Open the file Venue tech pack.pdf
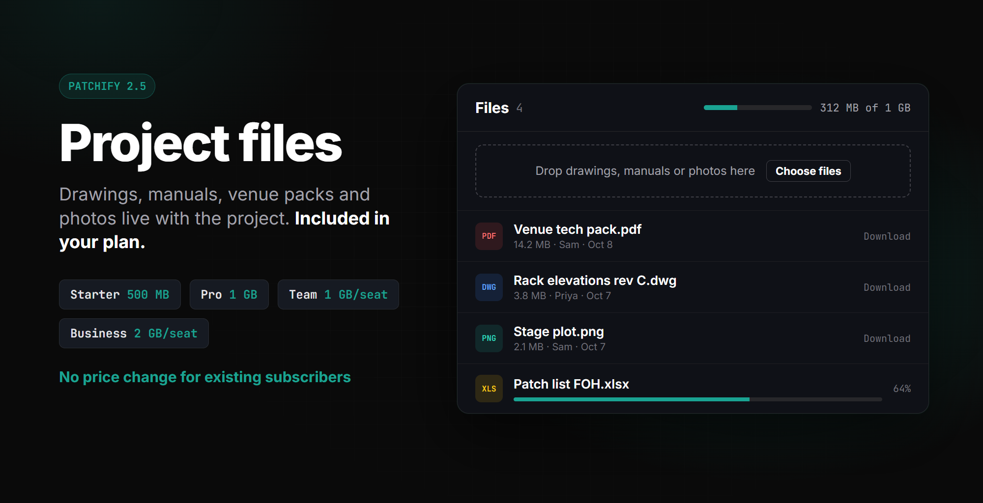983x503 pixels. click(578, 229)
